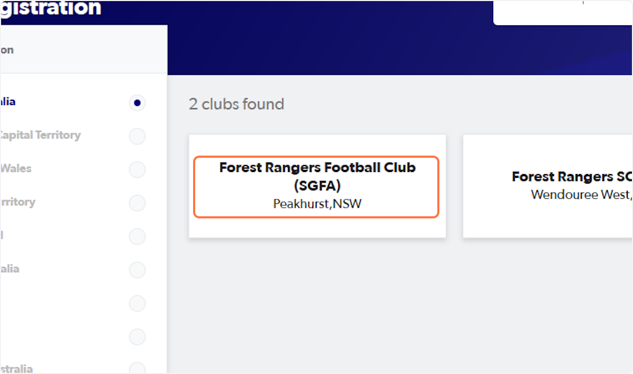Select the Australian Capital Territory radio button
The height and width of the screenshot is (374, 633).
click(137, 136)
